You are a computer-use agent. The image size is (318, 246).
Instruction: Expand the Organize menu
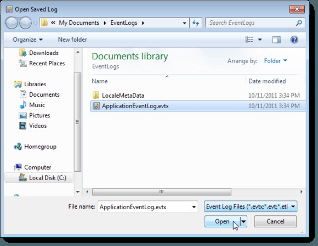click(28, 40)
